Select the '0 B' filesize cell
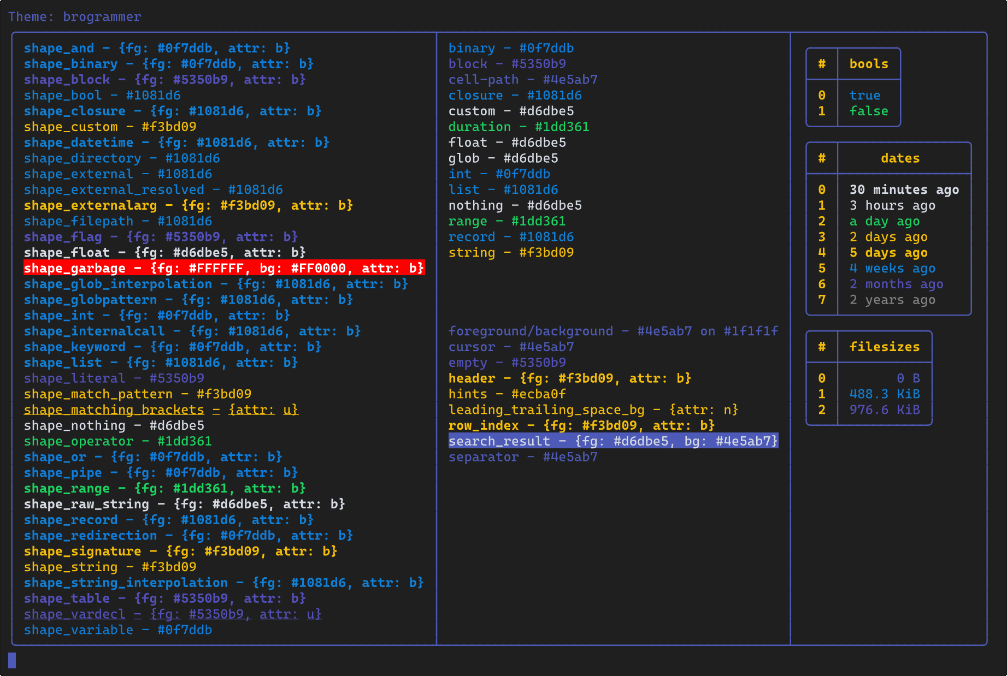The height and width of the screenshot is (676, 1007). [908, 378]
